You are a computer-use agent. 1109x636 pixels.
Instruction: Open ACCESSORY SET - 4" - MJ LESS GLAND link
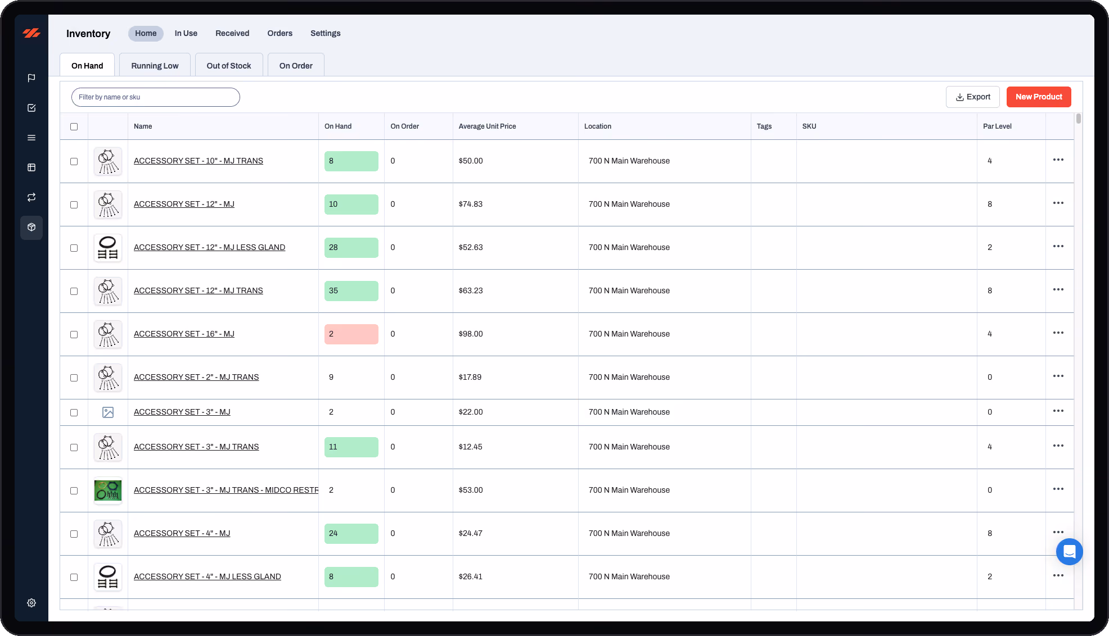(x=207, y=576)
